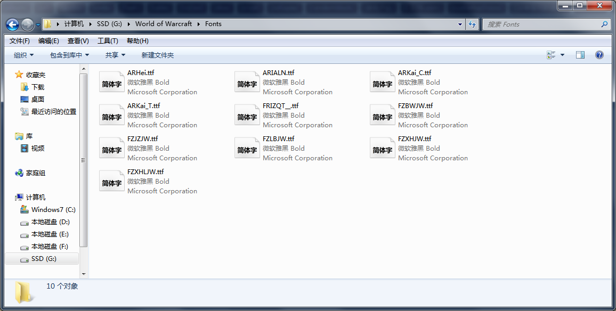The width and height of the screenshot is (616, 311).
Task: Open the 文件(F) menu
Action: coord(20,41)
